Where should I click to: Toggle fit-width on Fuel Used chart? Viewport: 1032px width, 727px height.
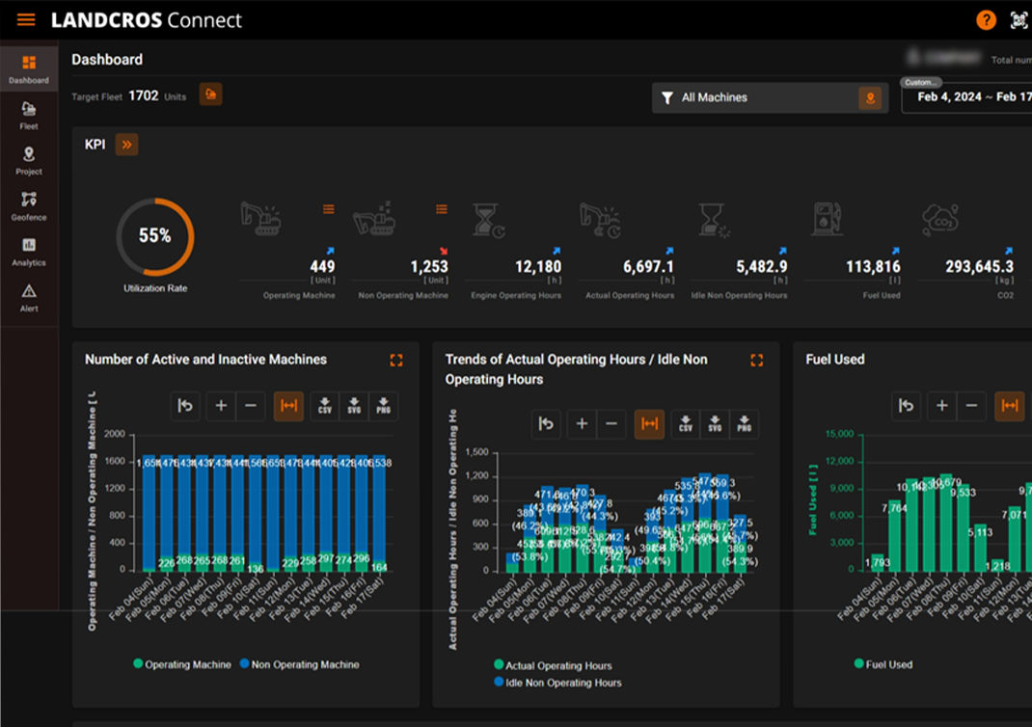click(1009, 405)
